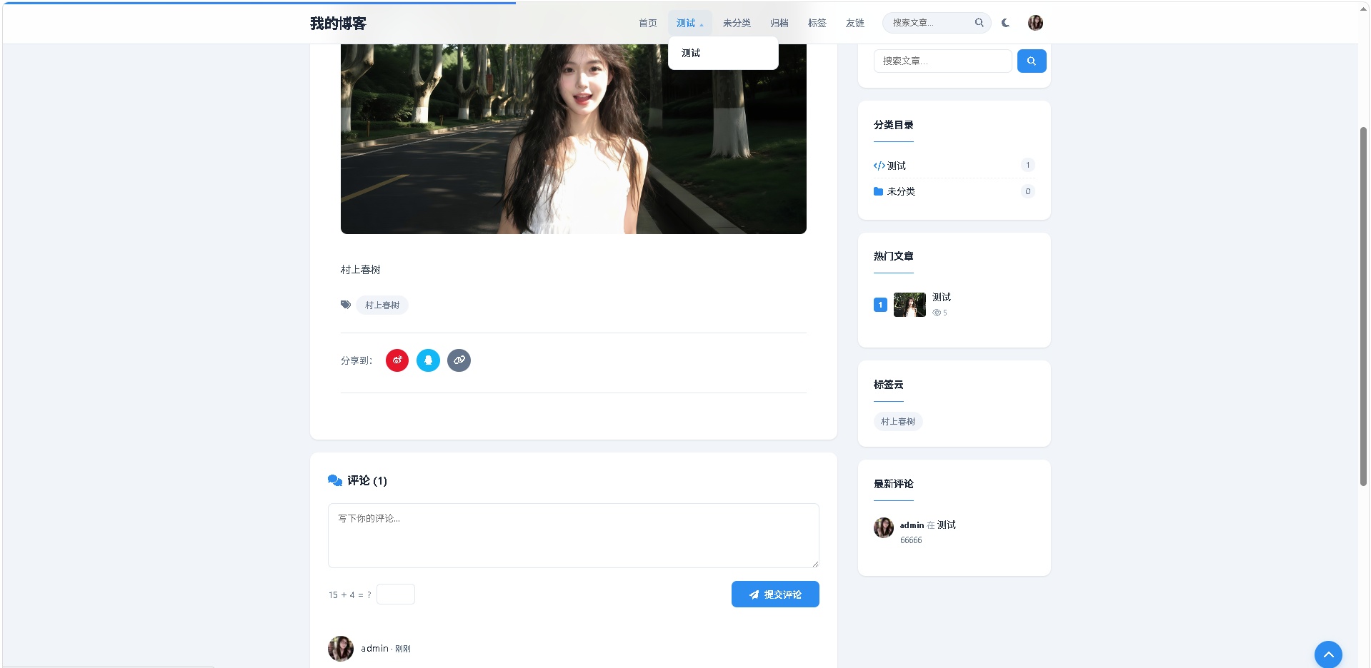Open the 测试 category in sidebar

pos(897,166)
